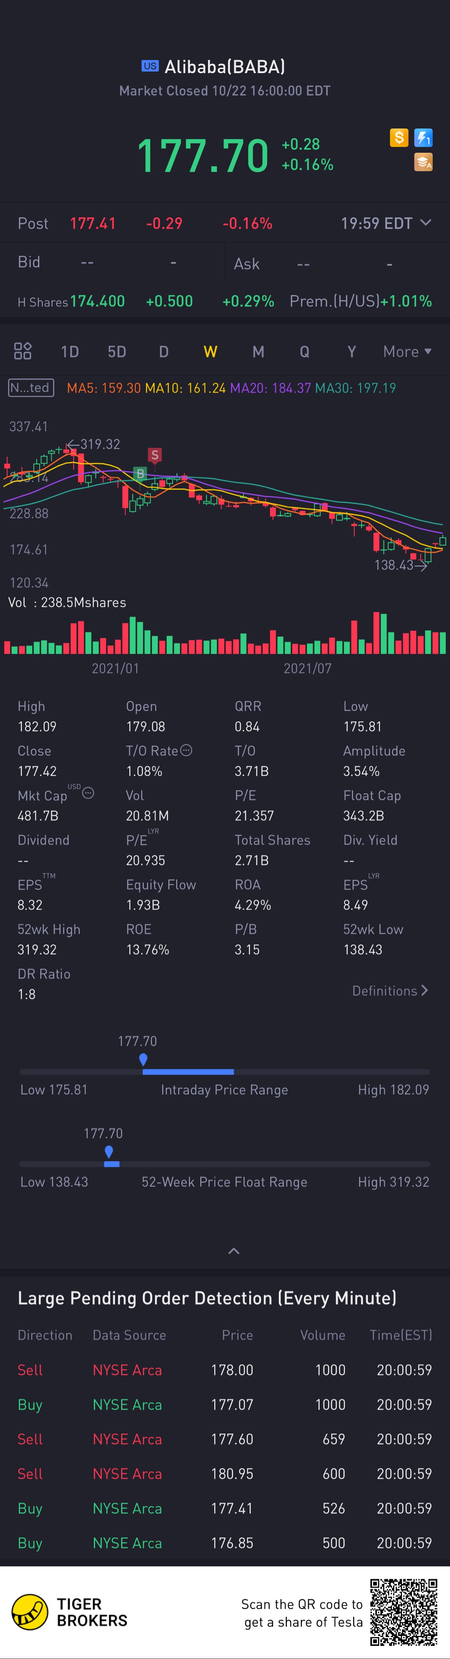Select the Y yearly chart tab
Viewport: 450px width, 1659px height.
tap(352, 352)
